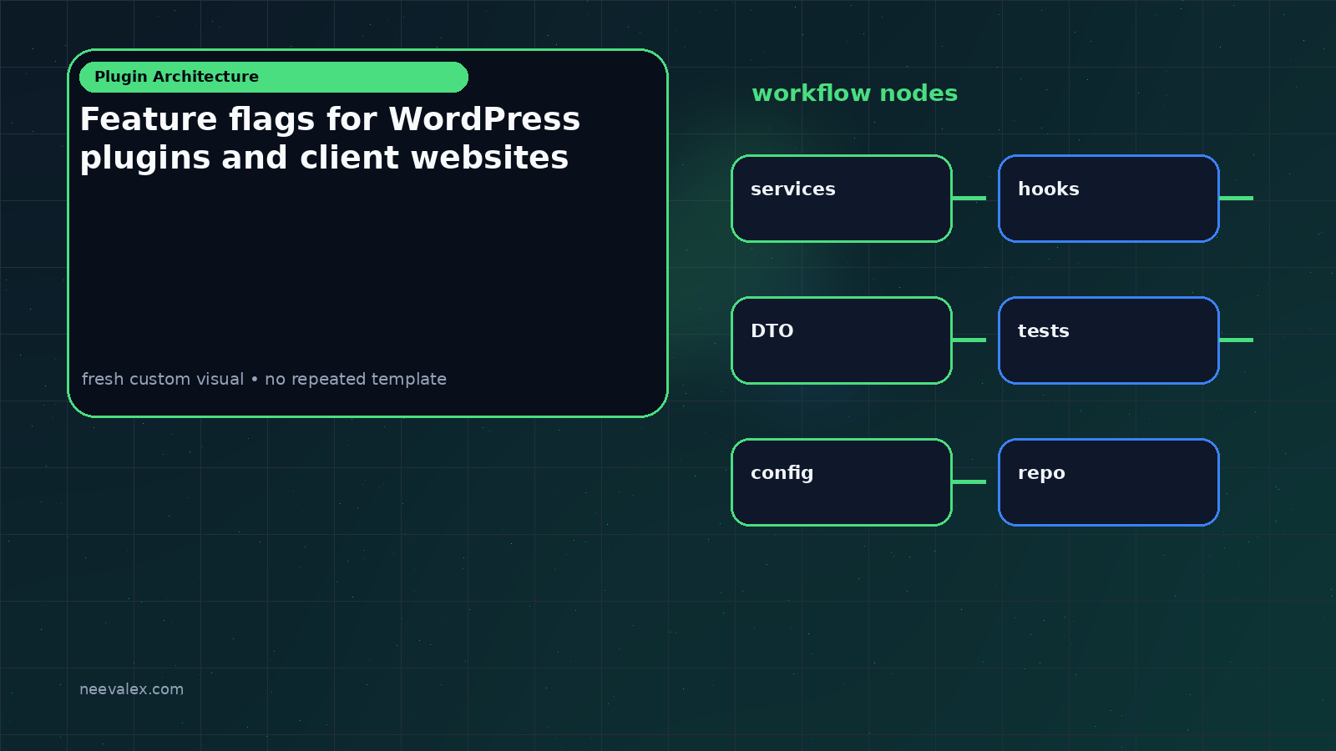This screenshot has width=1336, height=751.
Task: Click the Feature flags for WordPress headline
Action: tap(330, 139)
